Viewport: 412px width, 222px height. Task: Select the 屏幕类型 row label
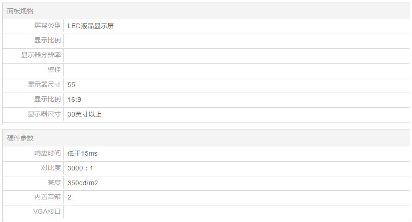coord(47,26)
